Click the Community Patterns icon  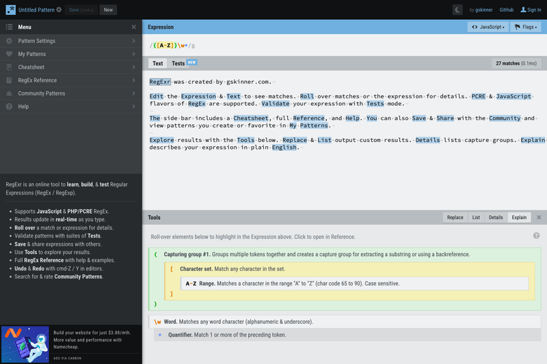tap(9, 94)
